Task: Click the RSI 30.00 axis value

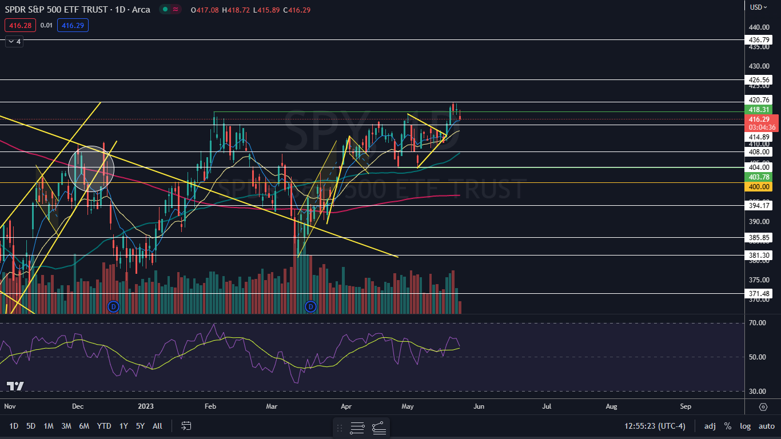Action: [758, 392]
